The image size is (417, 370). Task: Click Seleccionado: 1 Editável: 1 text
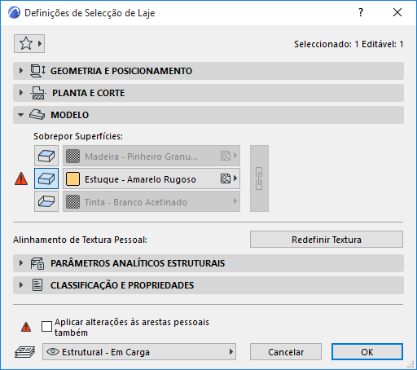(x=349, y=44)
